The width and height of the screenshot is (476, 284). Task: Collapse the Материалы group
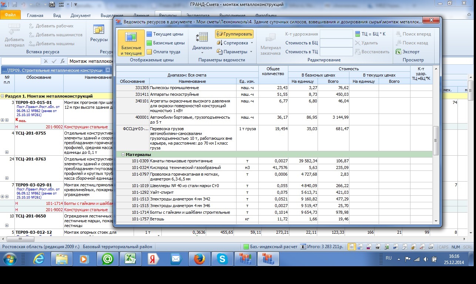click(123, 155)
